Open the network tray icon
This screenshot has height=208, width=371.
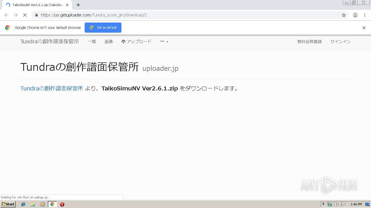330,204
